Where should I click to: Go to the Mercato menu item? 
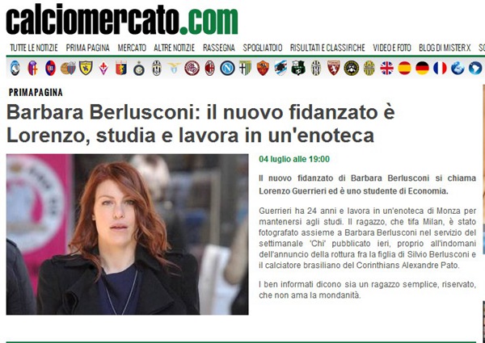pyautogui.click(x=132, y=48)
